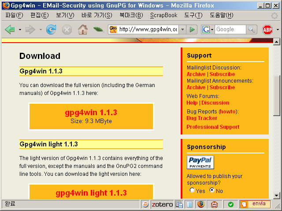Expand the address bar URL dropdown
This screenshot has height=211, width=282.
tap(182, 29)
